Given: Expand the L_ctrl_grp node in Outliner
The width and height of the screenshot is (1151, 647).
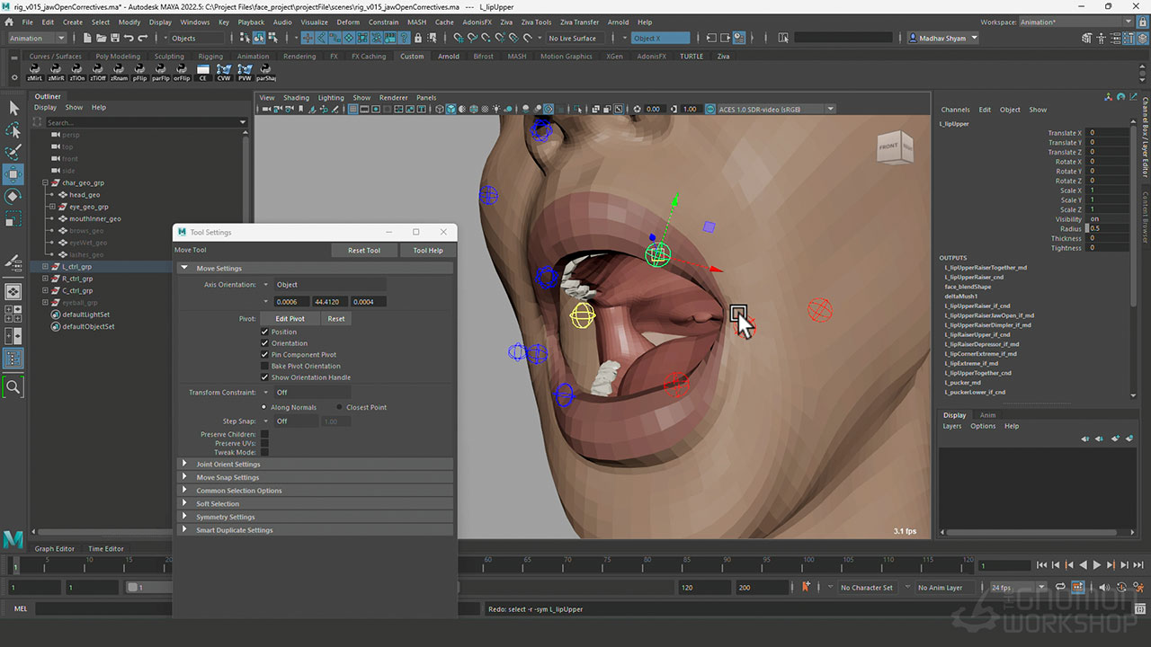Looking at the screenshot, I should (44, 267).
